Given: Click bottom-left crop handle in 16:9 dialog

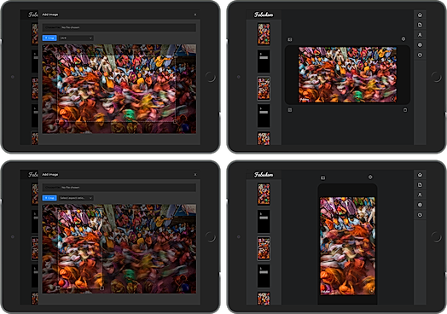Looking at the screenshot, I should point(58,121).
